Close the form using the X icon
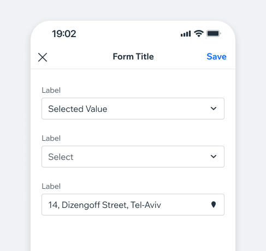Image resolution: width=266 pixels, height=251 pixels. [43, 57]
